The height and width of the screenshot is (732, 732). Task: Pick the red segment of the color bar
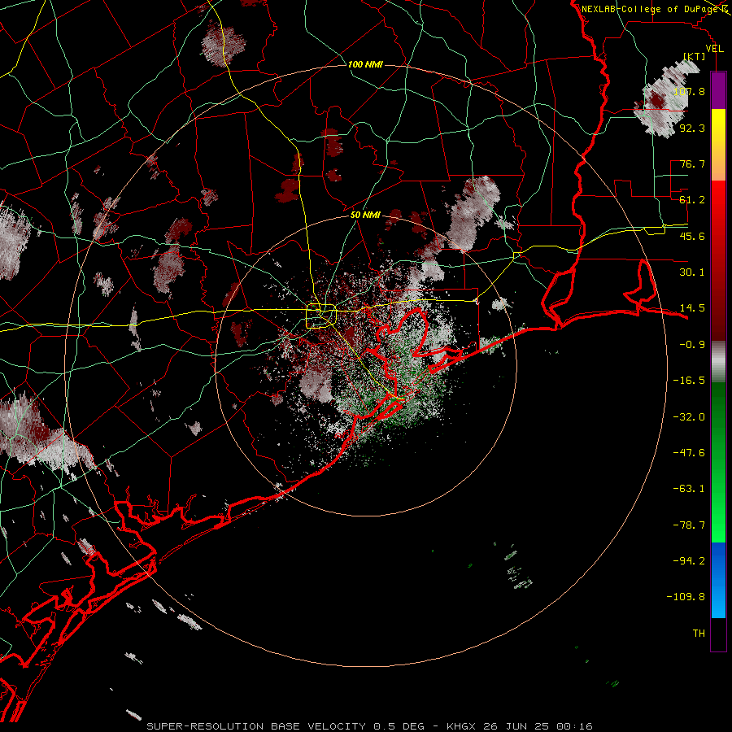[x=718, y=260]
